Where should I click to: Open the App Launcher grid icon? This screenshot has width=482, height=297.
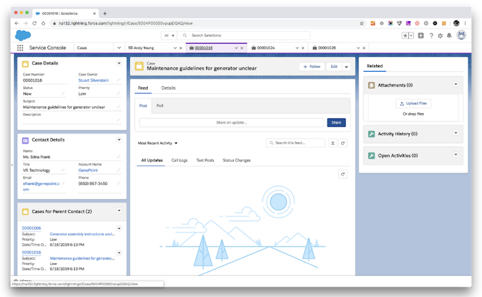pos(20,48)
